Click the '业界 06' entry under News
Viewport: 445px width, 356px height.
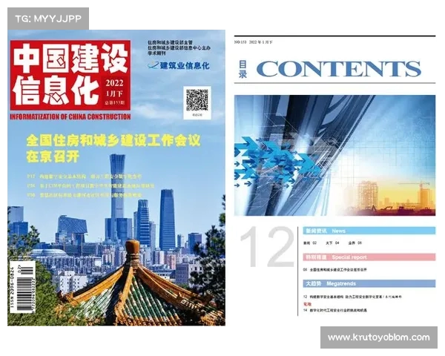point(355,243)
